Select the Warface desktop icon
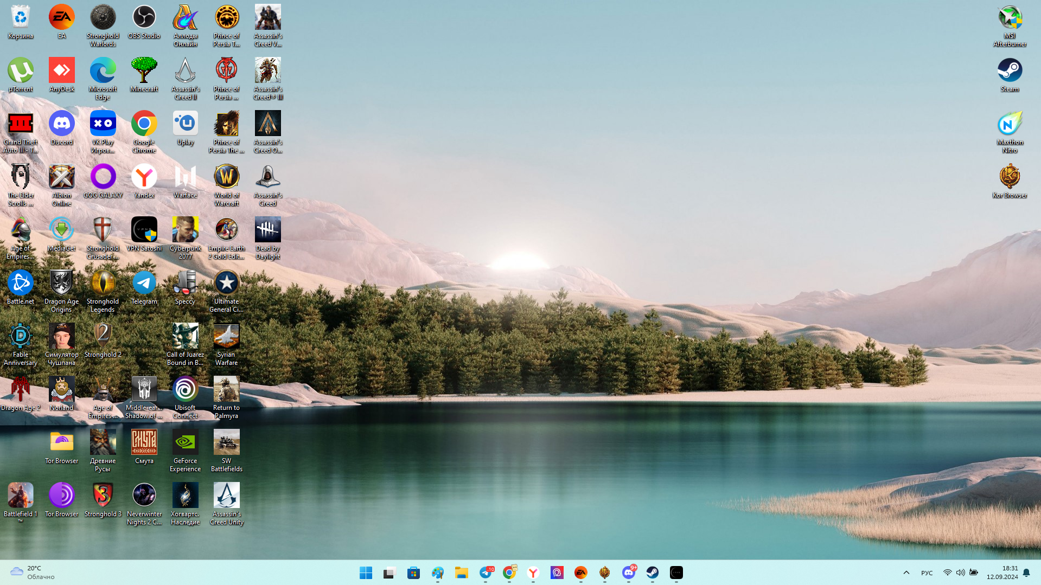The image size is (1041, 585). pyautogui.click(x=186, y=182)
